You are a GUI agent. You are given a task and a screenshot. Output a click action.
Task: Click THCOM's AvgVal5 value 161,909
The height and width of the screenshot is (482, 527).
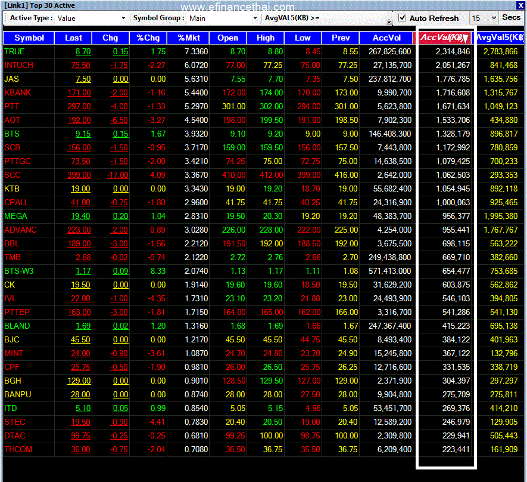click(x=503, y=449)
